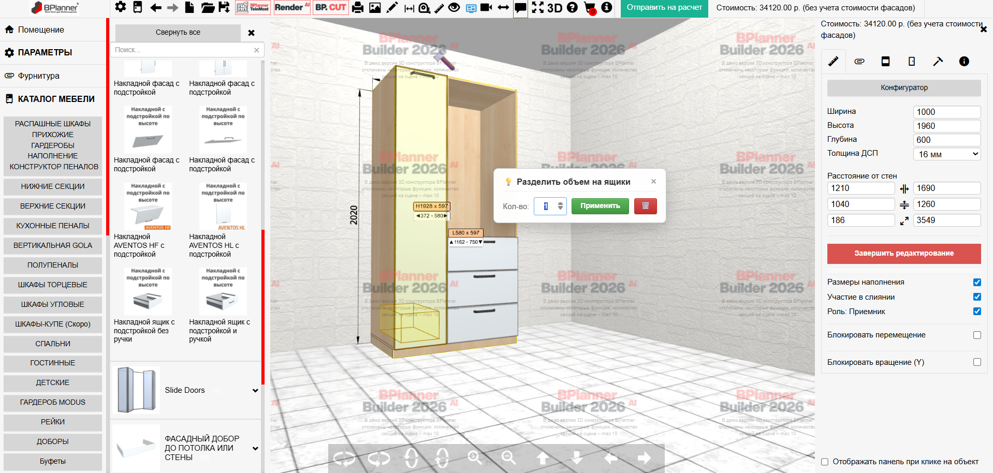Open the help question mark icon
993x473 pixels.
pyautogui.click(x=572, y=7)
